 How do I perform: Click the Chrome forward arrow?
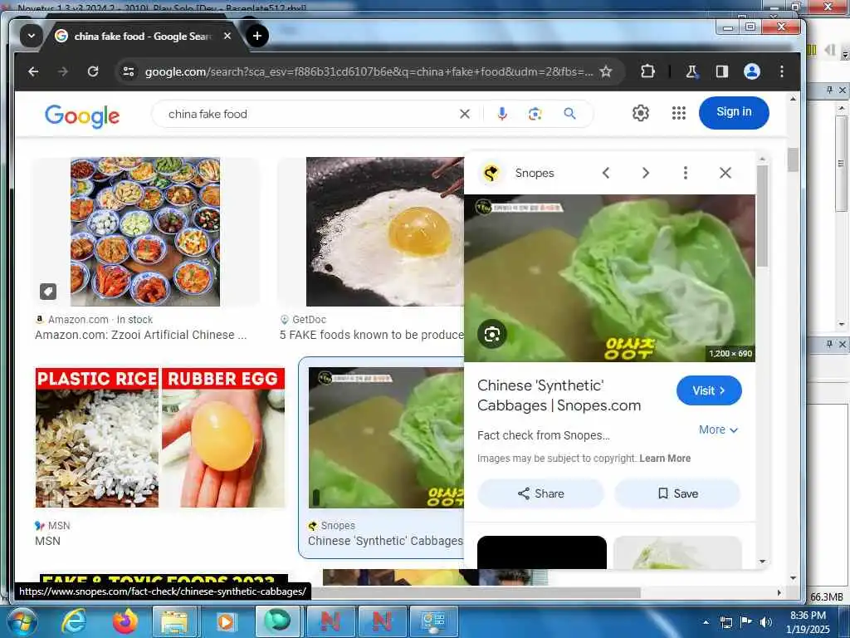point(63,71)
